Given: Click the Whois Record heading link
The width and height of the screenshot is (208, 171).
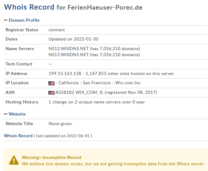Looking at the screenshot, I should pos(18,136).
